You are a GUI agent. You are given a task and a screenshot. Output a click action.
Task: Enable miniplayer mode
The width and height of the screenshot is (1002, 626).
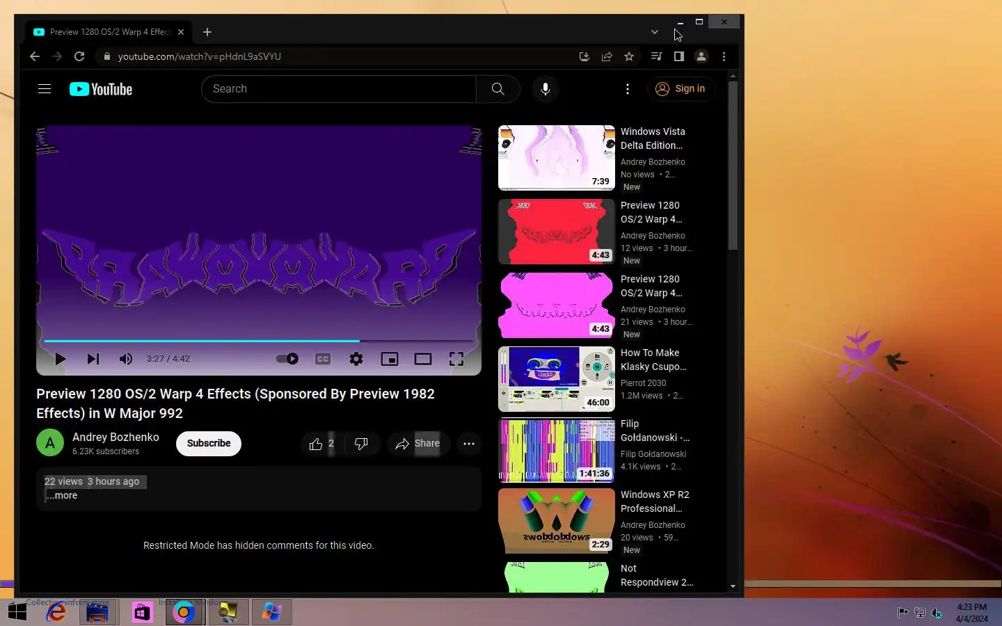click(390, 359)
